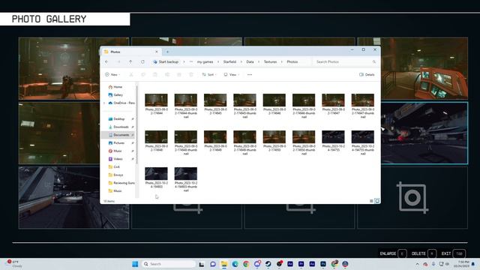Screen dimensions: 480x270
Task: Open the notification bell in tray
Action: pyautogui.click(x=473, y=264)
